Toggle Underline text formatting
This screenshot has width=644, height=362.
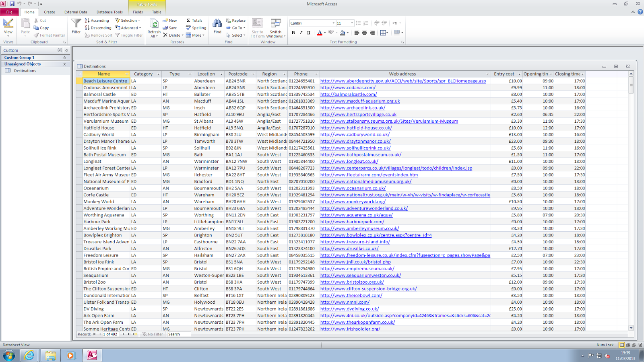coord(309,33)
